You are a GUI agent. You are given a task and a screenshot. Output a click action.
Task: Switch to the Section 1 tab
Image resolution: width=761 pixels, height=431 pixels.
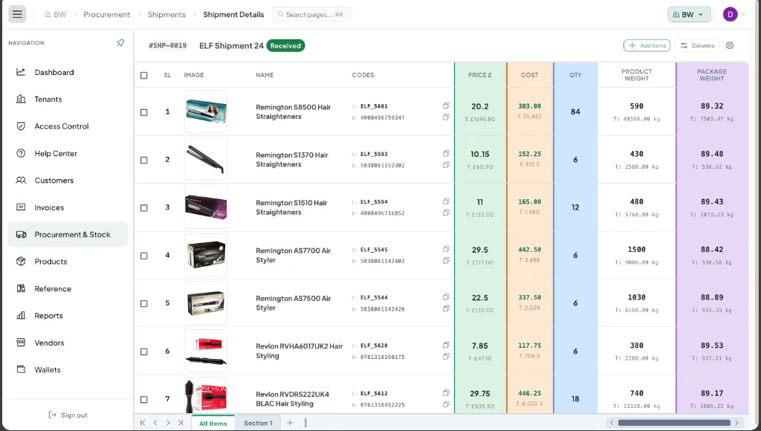258,424
